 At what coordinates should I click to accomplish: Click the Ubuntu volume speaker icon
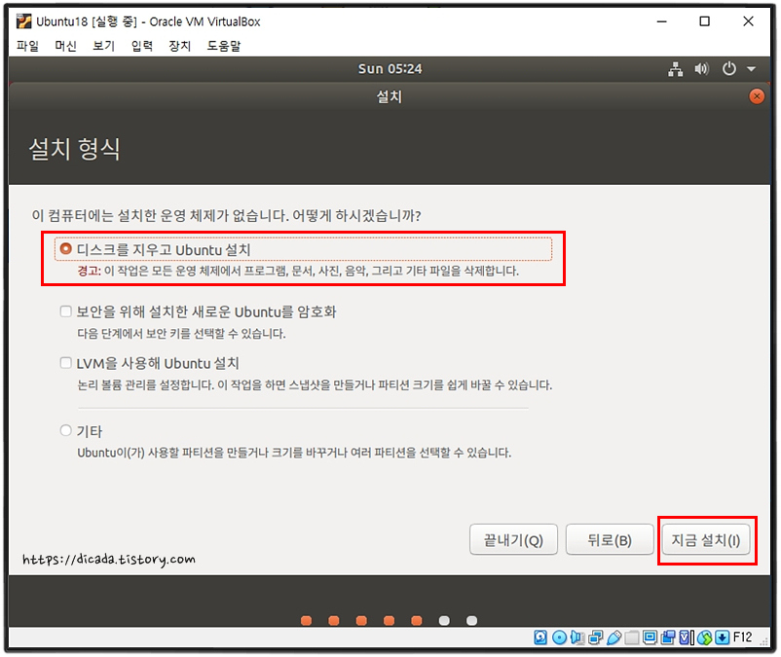coord(702,69)
